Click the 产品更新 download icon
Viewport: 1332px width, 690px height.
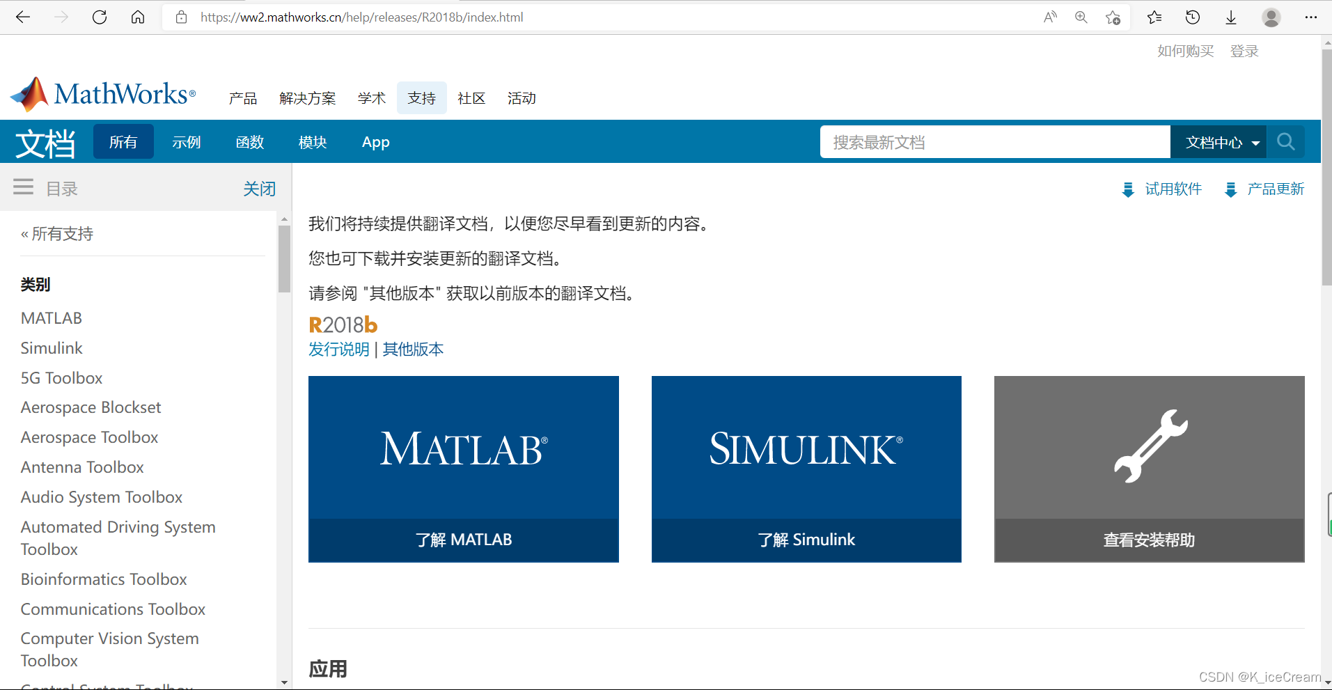[1230, 189]
